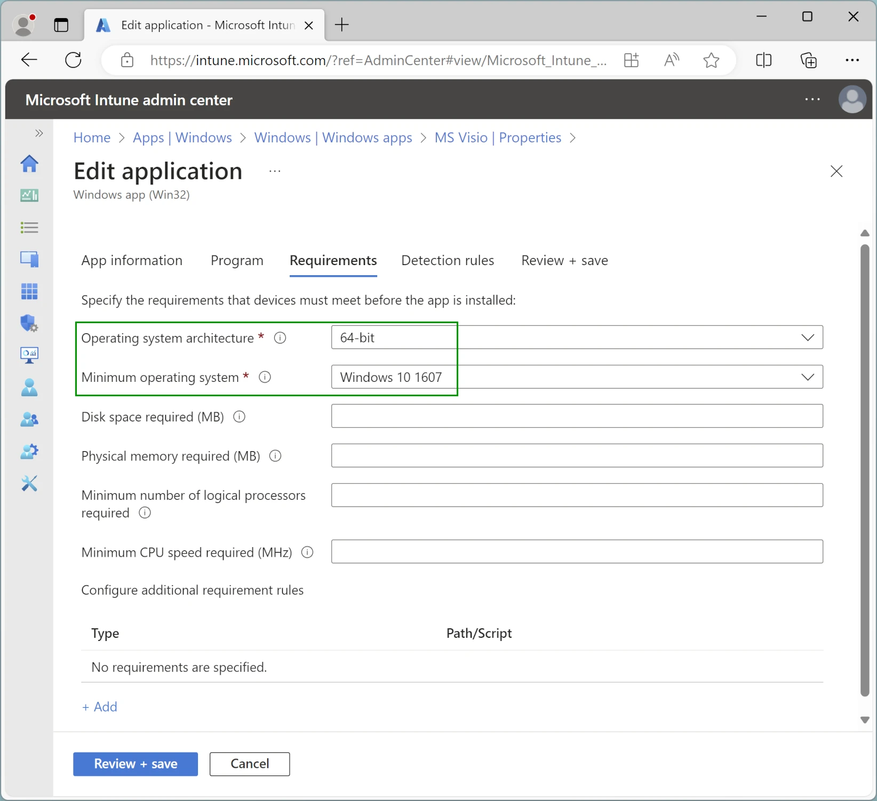Screen dimensions: 877x801
Task: Refresh the browser page
Action: 73,60
